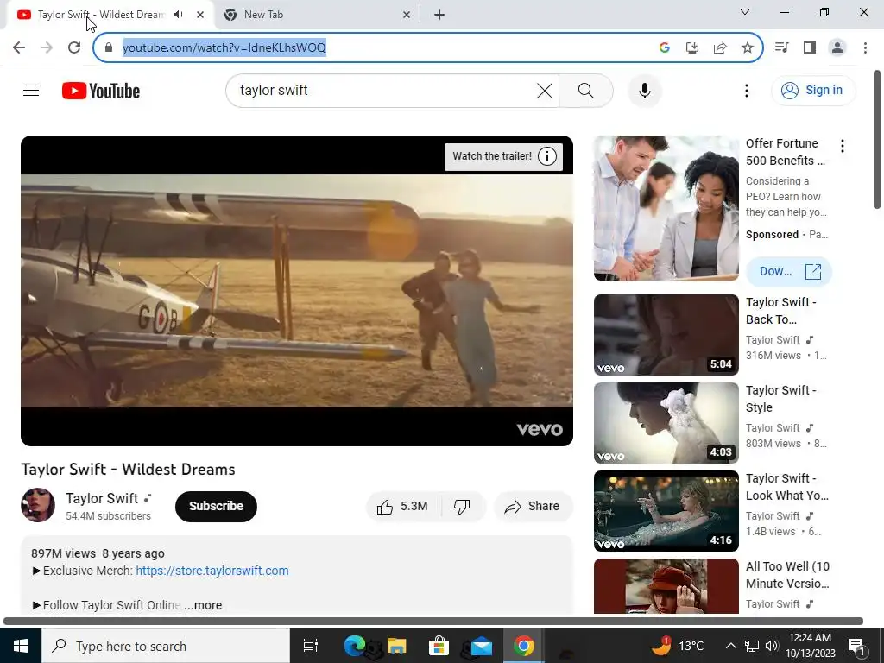Viewport: 884px width, 663px height.
Task: Open File Explorer from taskbar
Action: pyautogui.click(x=396, y=646)
